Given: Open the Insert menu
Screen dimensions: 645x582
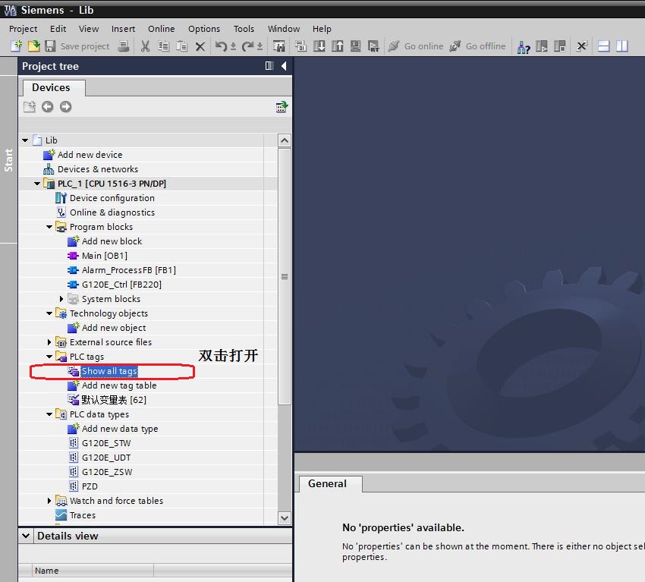Looking at the screenshot, I should 123,29.
